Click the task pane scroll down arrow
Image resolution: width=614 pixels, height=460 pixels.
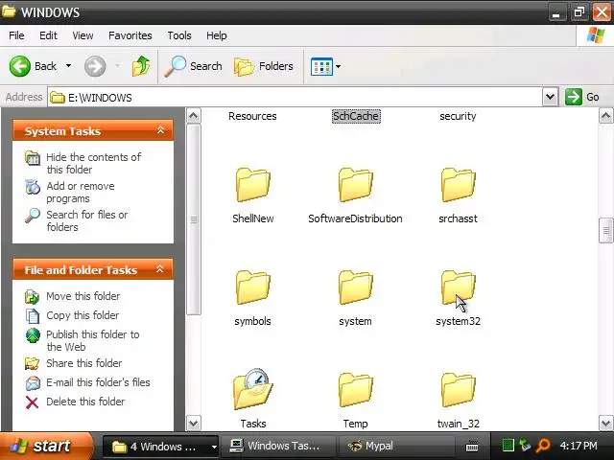tap(194, 424)
